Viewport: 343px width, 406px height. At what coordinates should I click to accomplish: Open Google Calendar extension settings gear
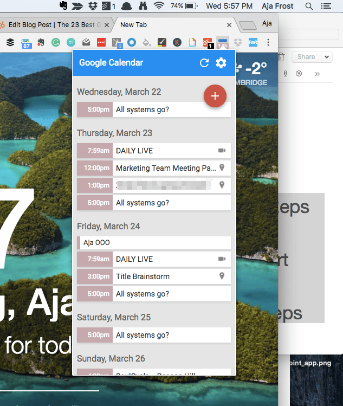(x=221, y=63)
